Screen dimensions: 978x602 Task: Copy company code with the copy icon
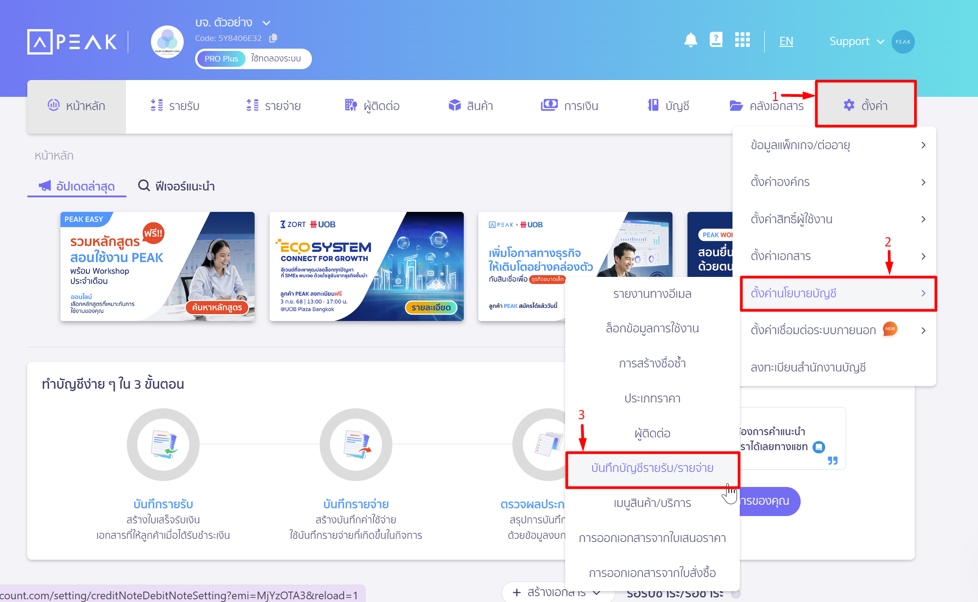click(x=273, y=38)
